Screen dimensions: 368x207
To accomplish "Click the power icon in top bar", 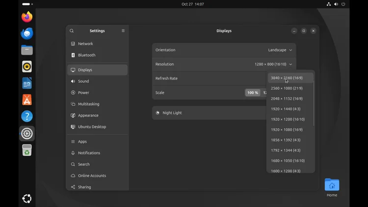I will click(x=343, y=4).
